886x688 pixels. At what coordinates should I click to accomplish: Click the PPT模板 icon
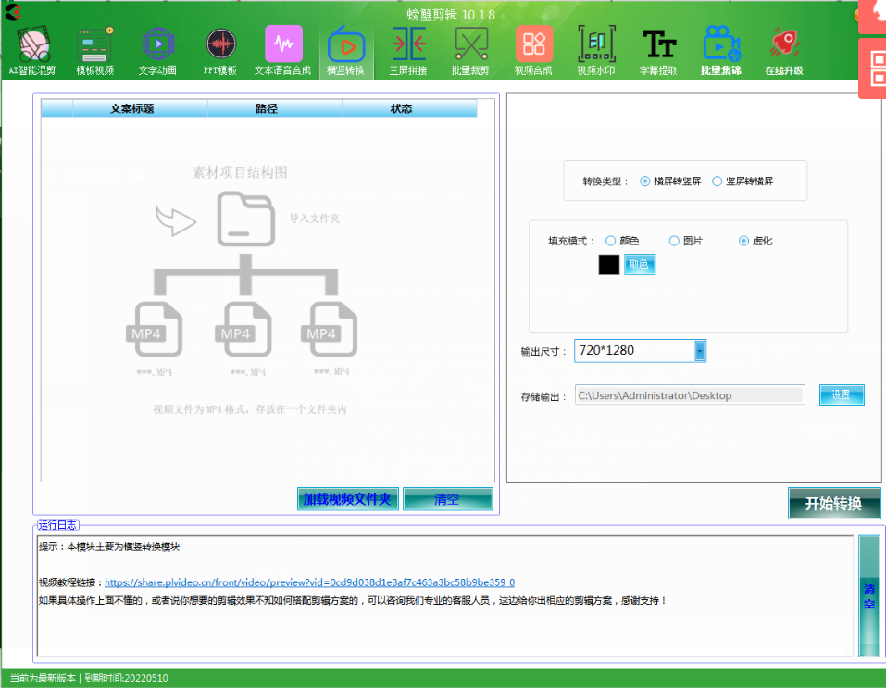coord(219,46)
